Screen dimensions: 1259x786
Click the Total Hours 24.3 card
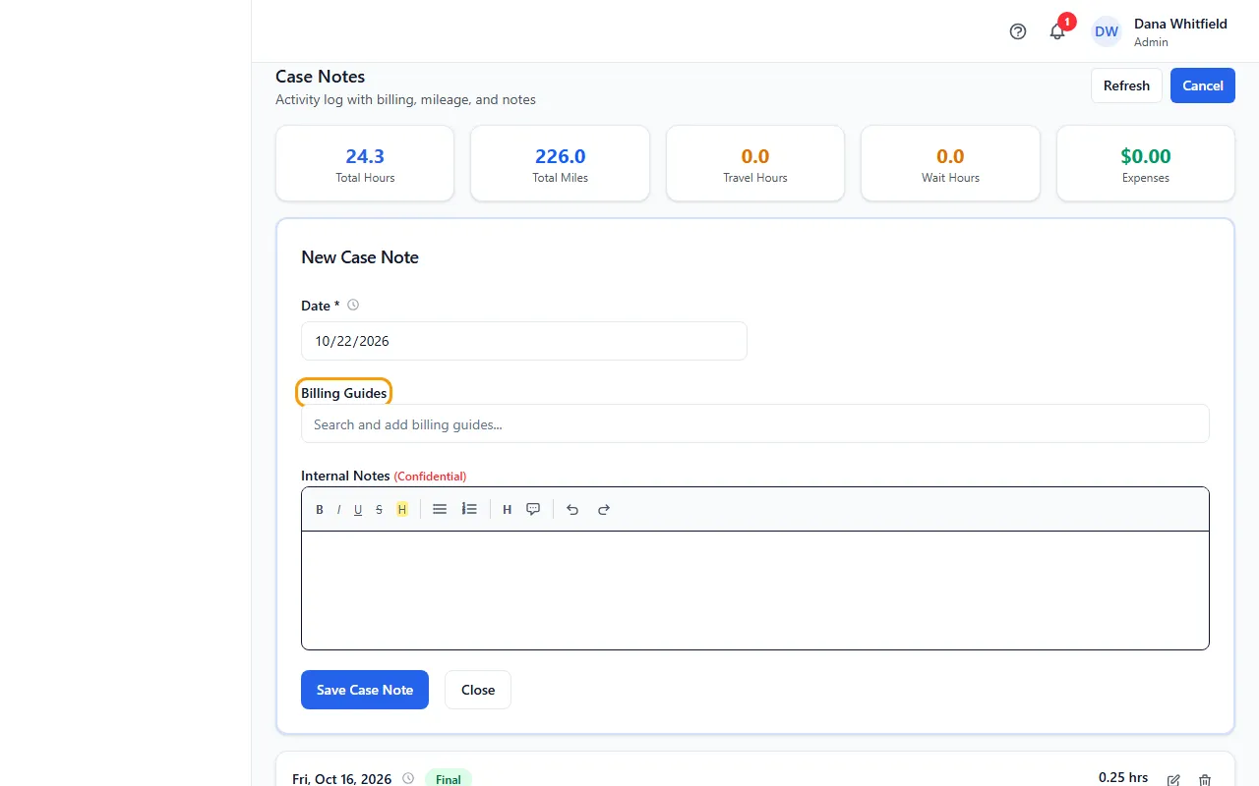pyautogui.click(x=365, y=163)
